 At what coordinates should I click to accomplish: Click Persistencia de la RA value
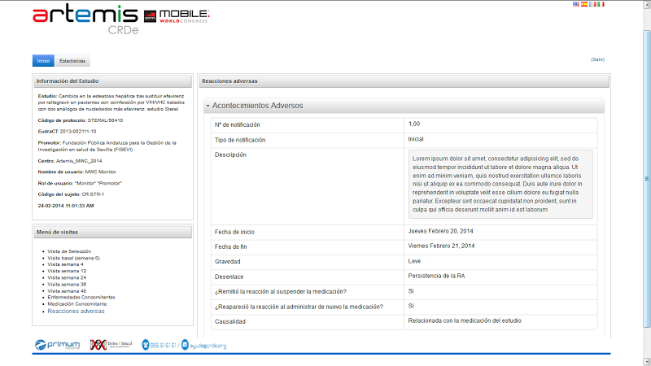[x=436, y=276]
